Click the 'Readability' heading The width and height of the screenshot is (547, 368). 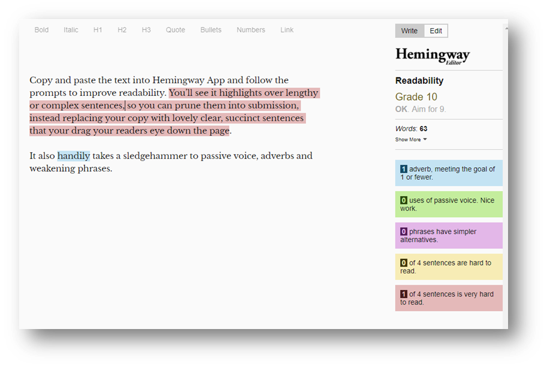419,81
